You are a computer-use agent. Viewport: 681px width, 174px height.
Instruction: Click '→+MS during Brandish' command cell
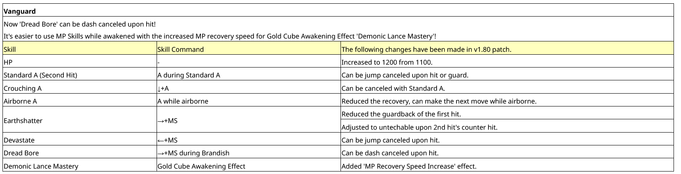(x=249, y=153)
